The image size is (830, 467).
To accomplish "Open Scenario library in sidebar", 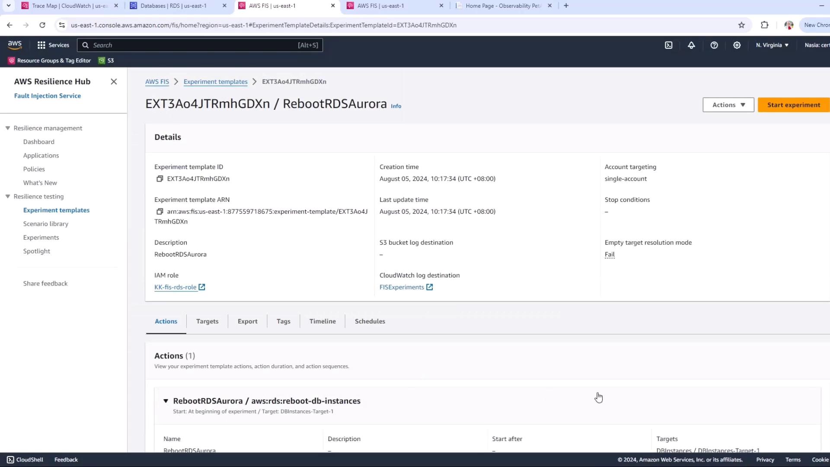I will click(x=46, y=224).
